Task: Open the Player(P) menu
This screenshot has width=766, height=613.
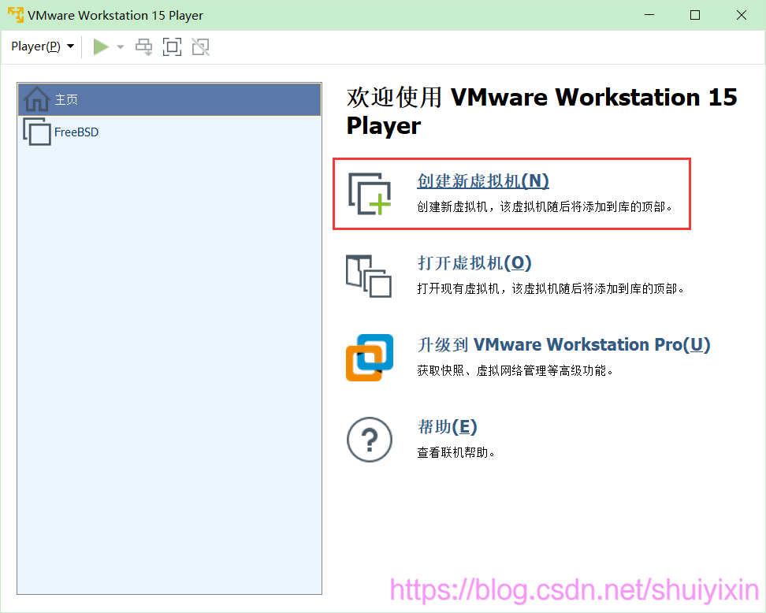Action: [x=43, y=46]
